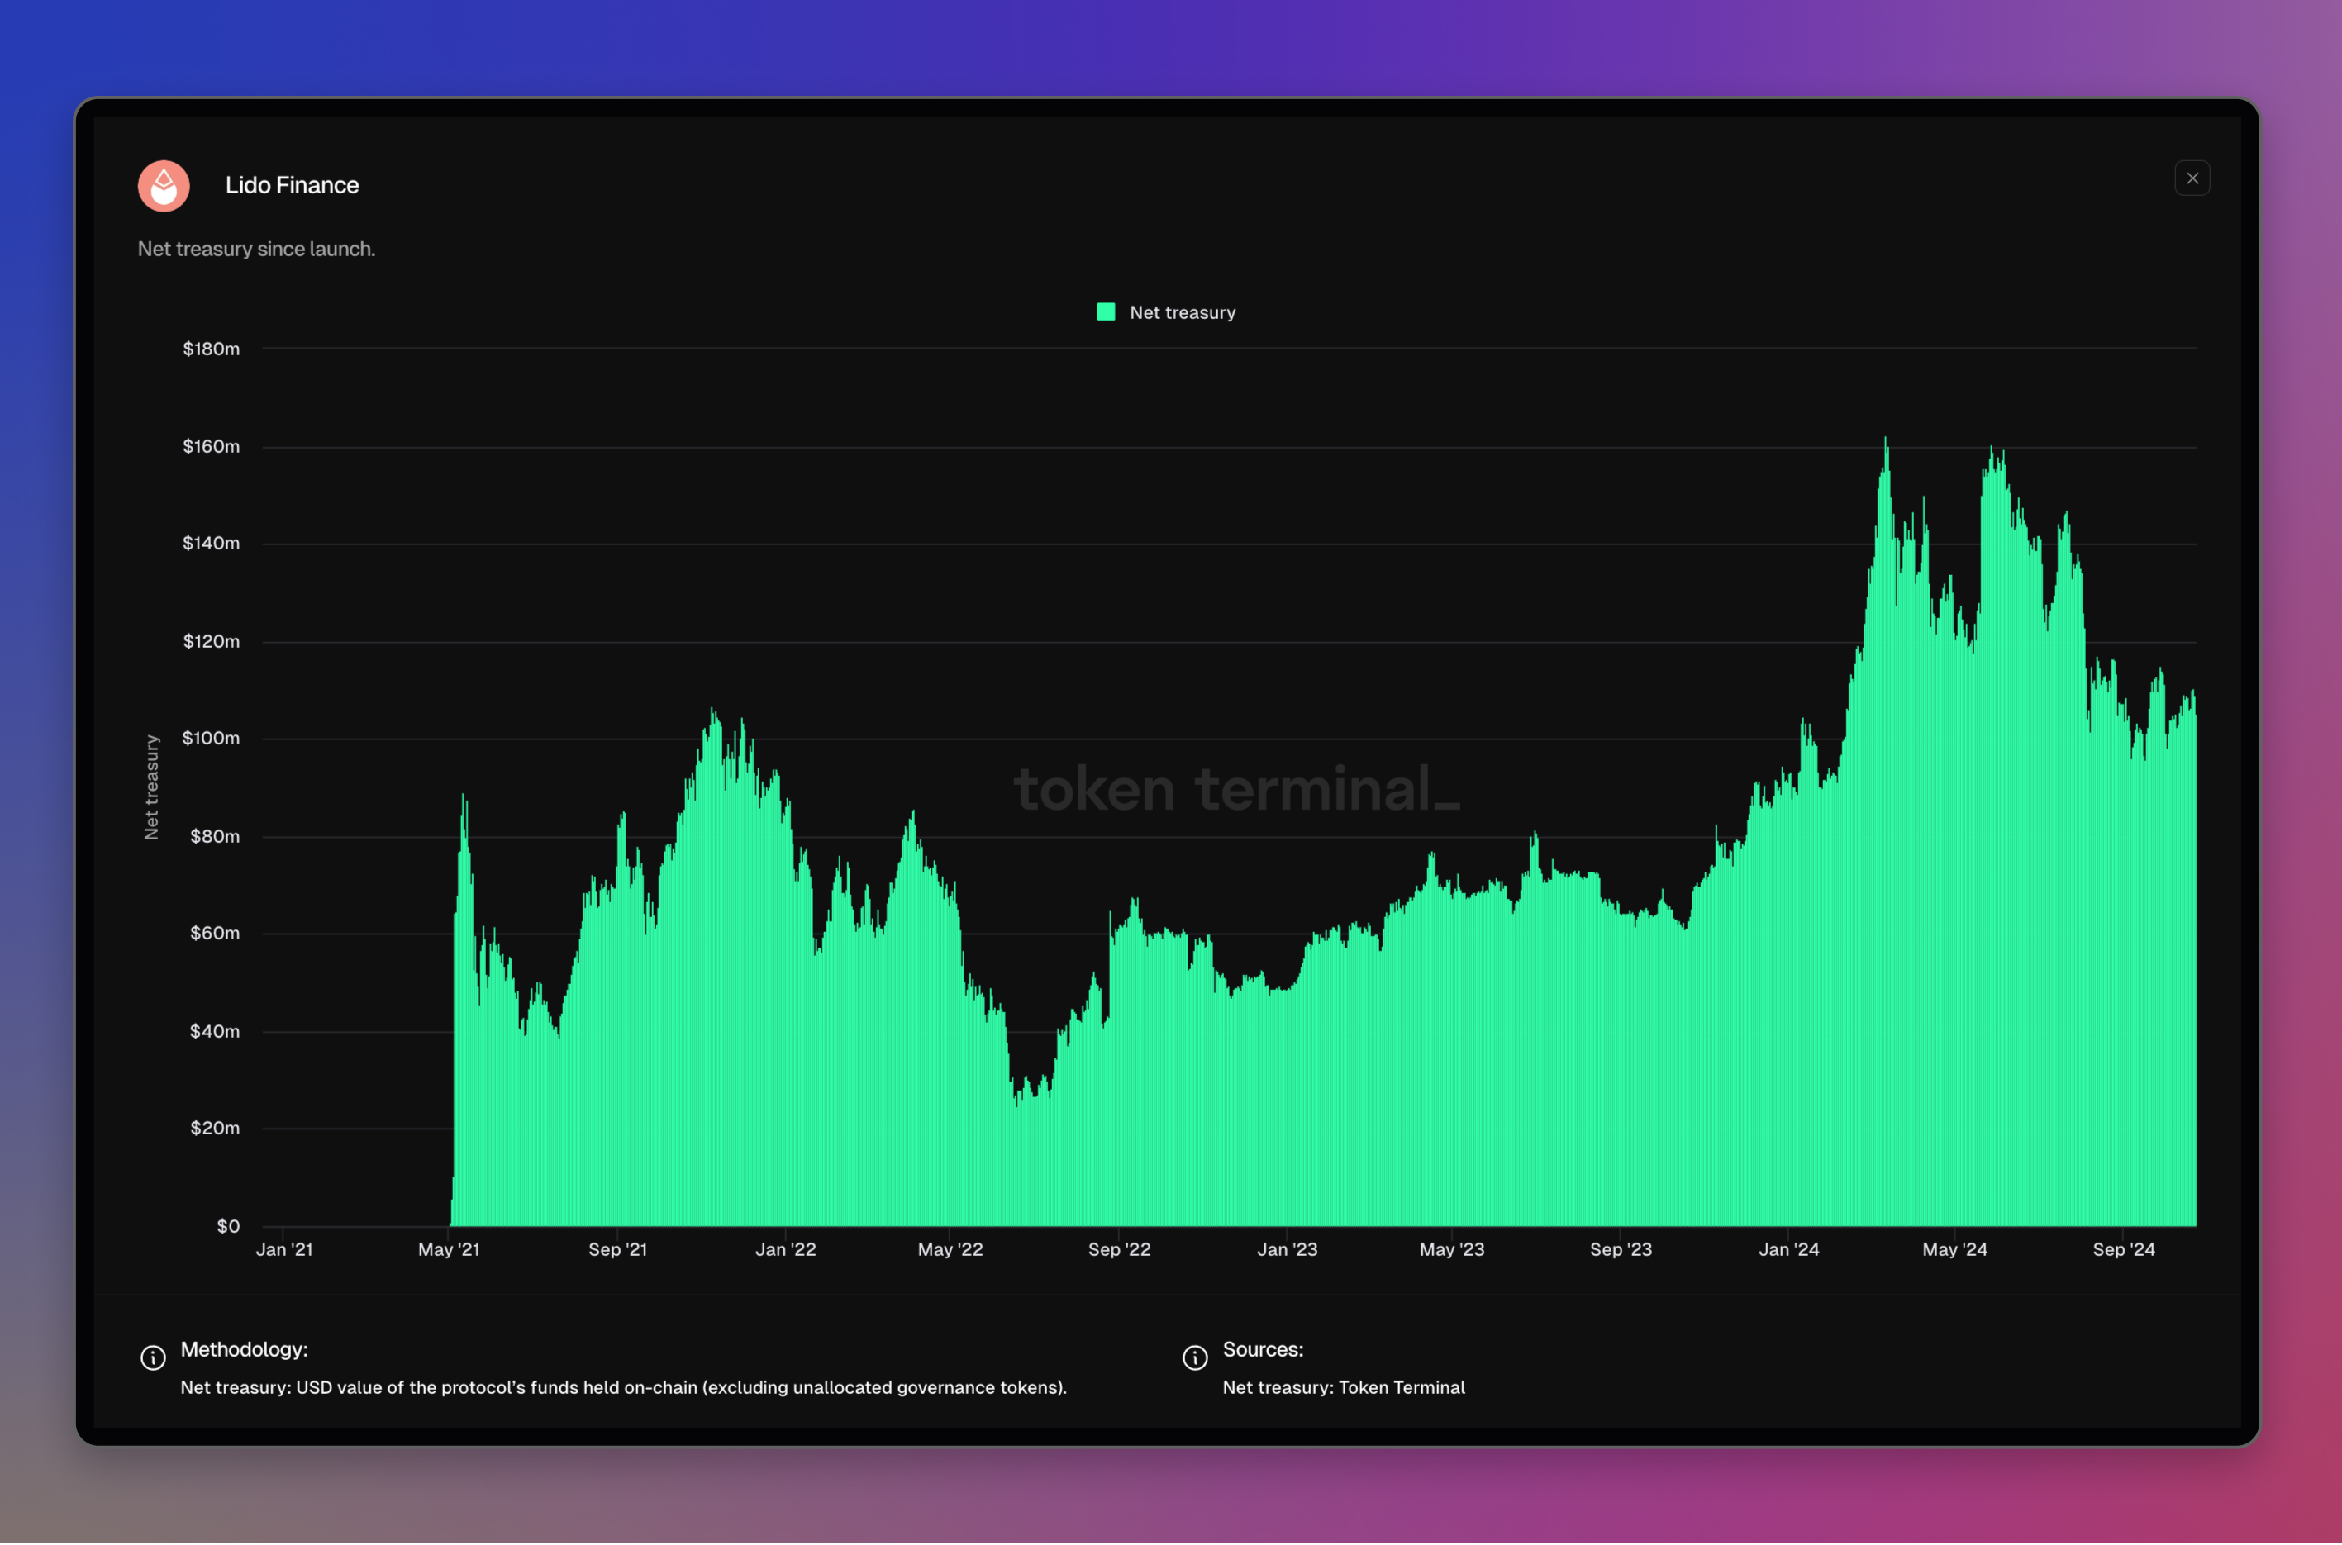Click the $180m y-axis label
Viewport: 2342px width, 1545px height.
[211, 349]
